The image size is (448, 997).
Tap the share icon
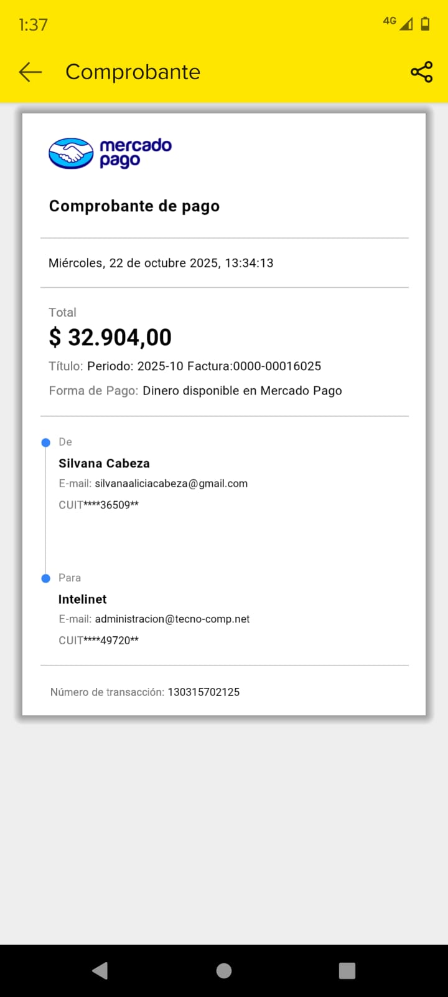tap(421, 72)
